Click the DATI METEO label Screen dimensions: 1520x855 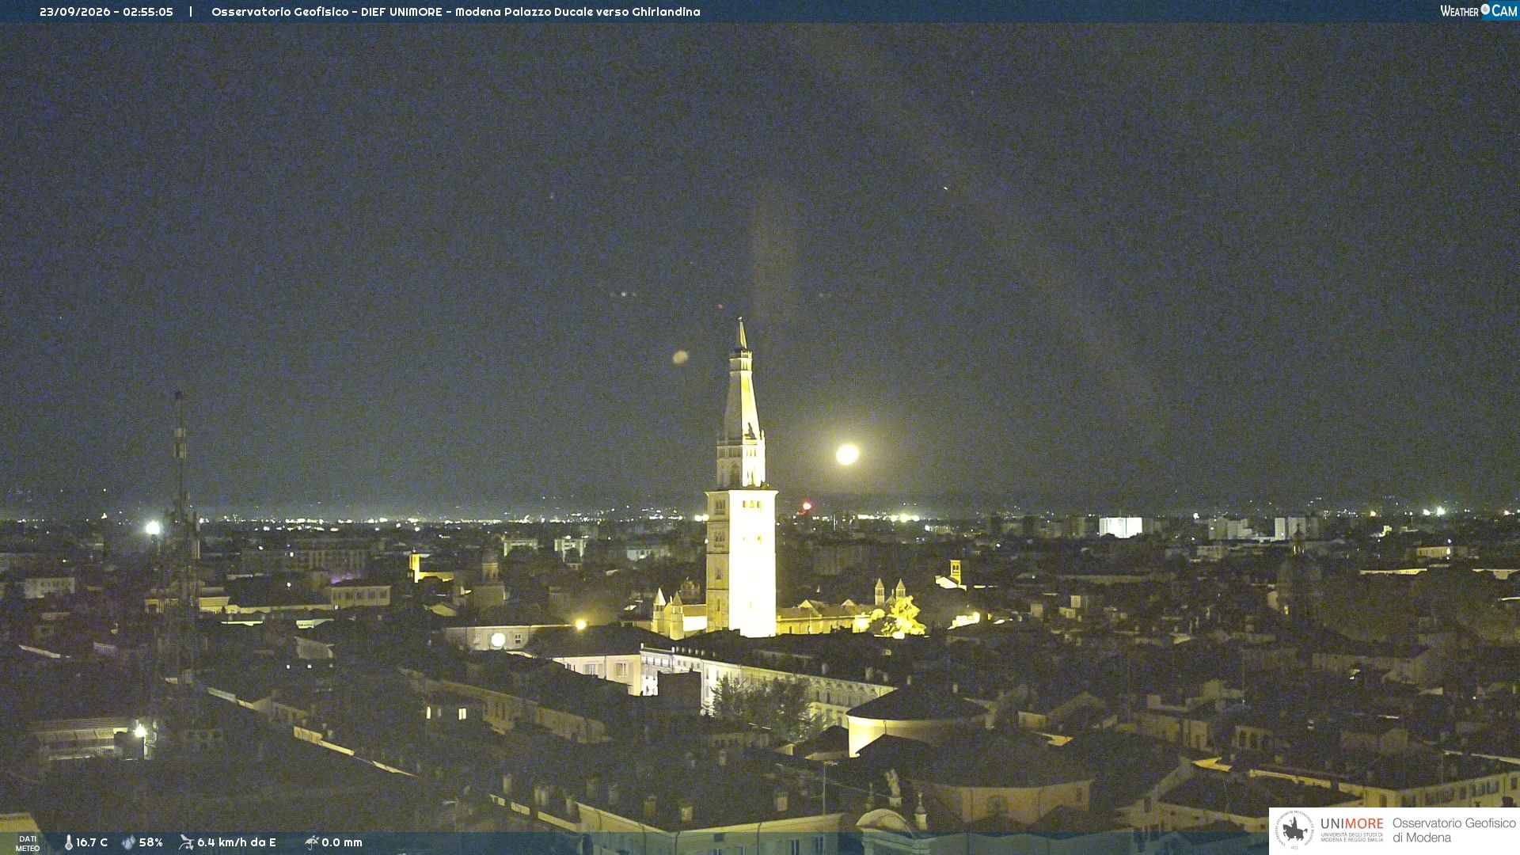28,843
